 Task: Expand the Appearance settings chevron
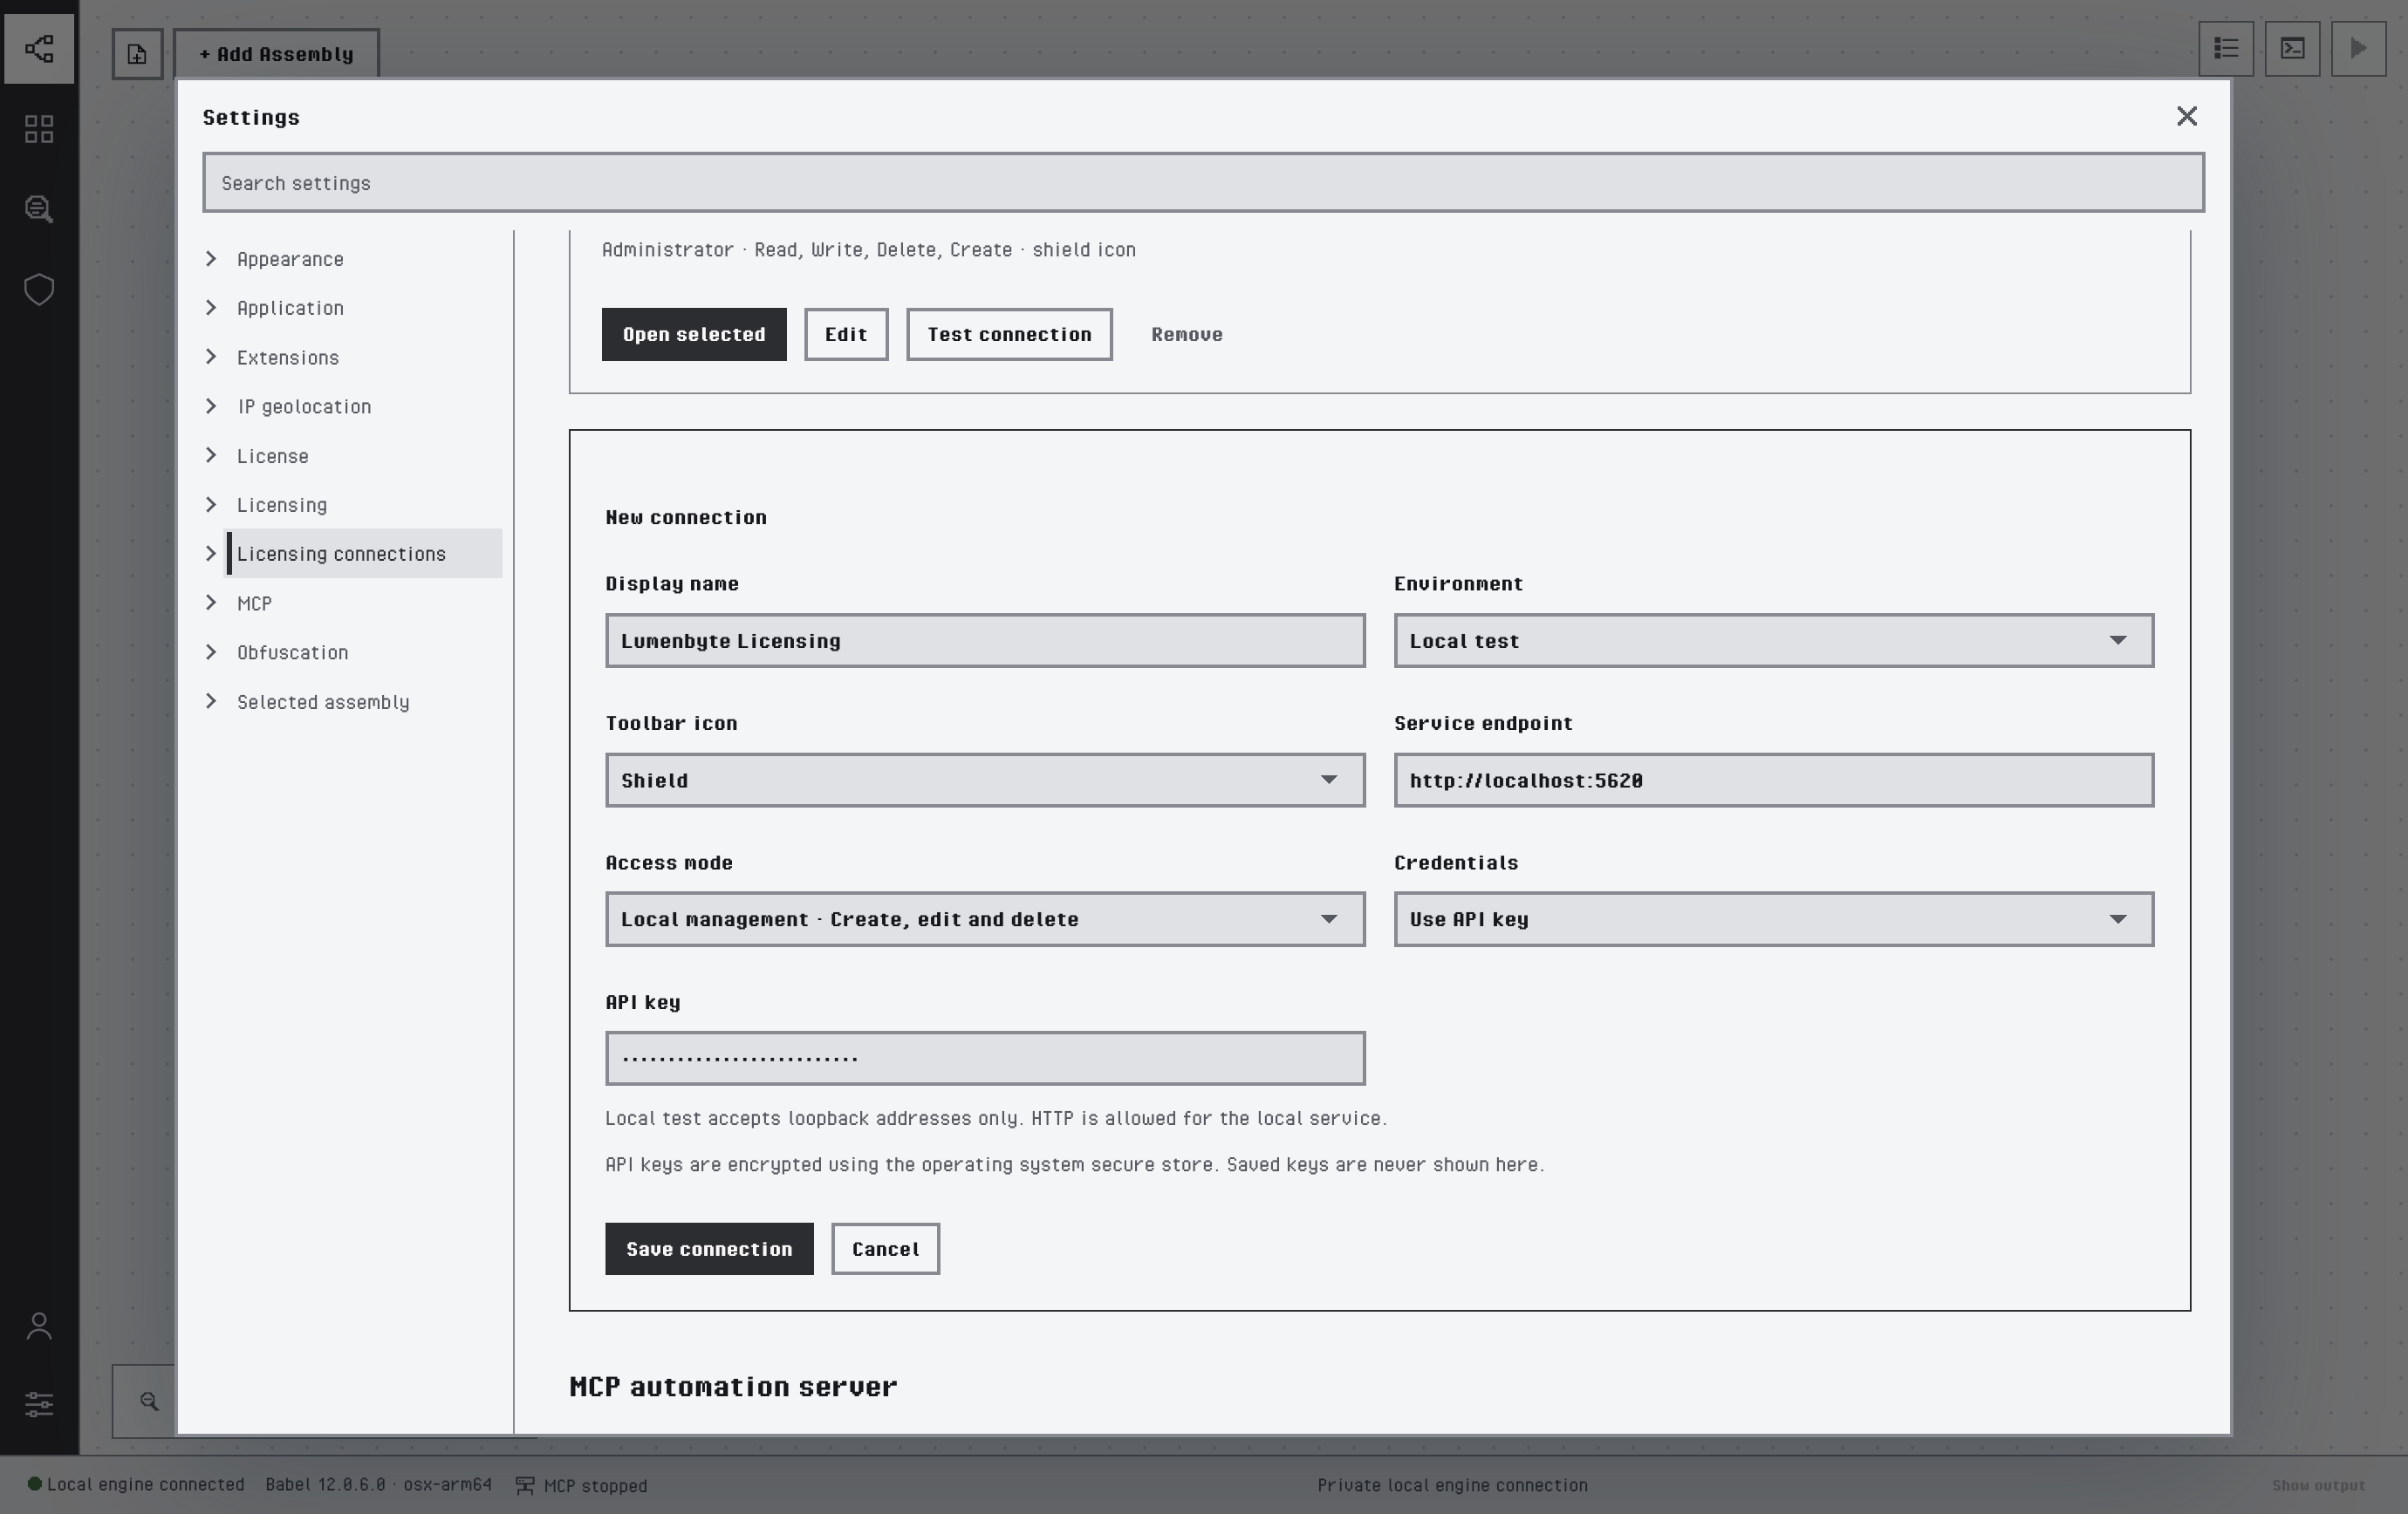click(211, 259)
